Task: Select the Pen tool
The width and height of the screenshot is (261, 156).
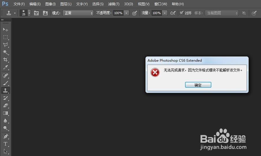Action: (x=5, y=136)
